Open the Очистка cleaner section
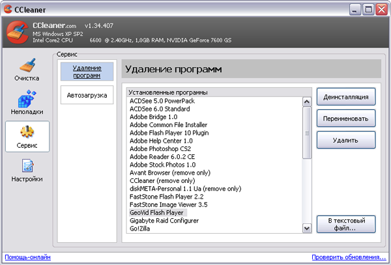 click(27, 70)
